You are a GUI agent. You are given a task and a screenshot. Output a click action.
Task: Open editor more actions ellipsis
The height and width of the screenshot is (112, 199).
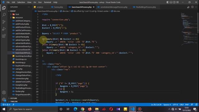[x=196, y=7]
